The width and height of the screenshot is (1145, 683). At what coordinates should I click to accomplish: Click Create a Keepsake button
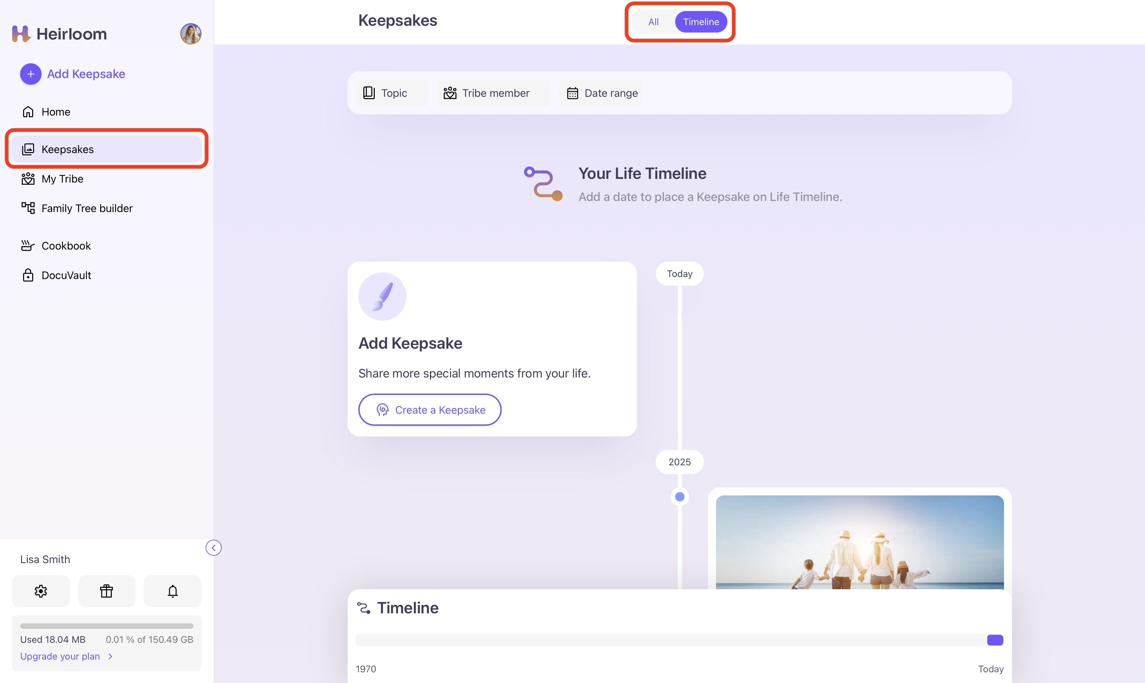pyautogui.click(x=430, y=410)
